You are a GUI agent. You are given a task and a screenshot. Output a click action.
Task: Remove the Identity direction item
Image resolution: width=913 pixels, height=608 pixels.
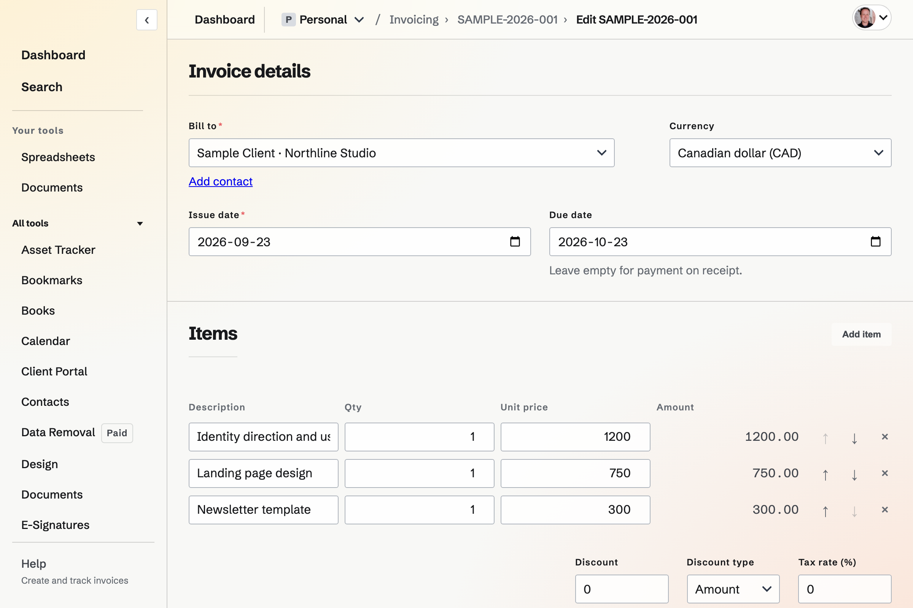pyautogui.click(x=885, y=437)
